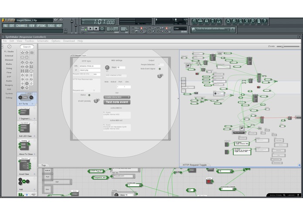Turn the MIDI Settings knob

click(x=107, y=67)
